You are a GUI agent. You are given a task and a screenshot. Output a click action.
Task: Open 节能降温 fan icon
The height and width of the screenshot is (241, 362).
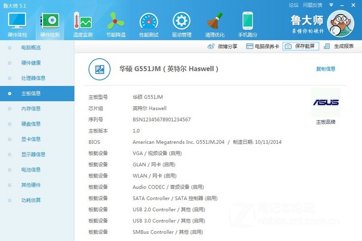(115, 21)
